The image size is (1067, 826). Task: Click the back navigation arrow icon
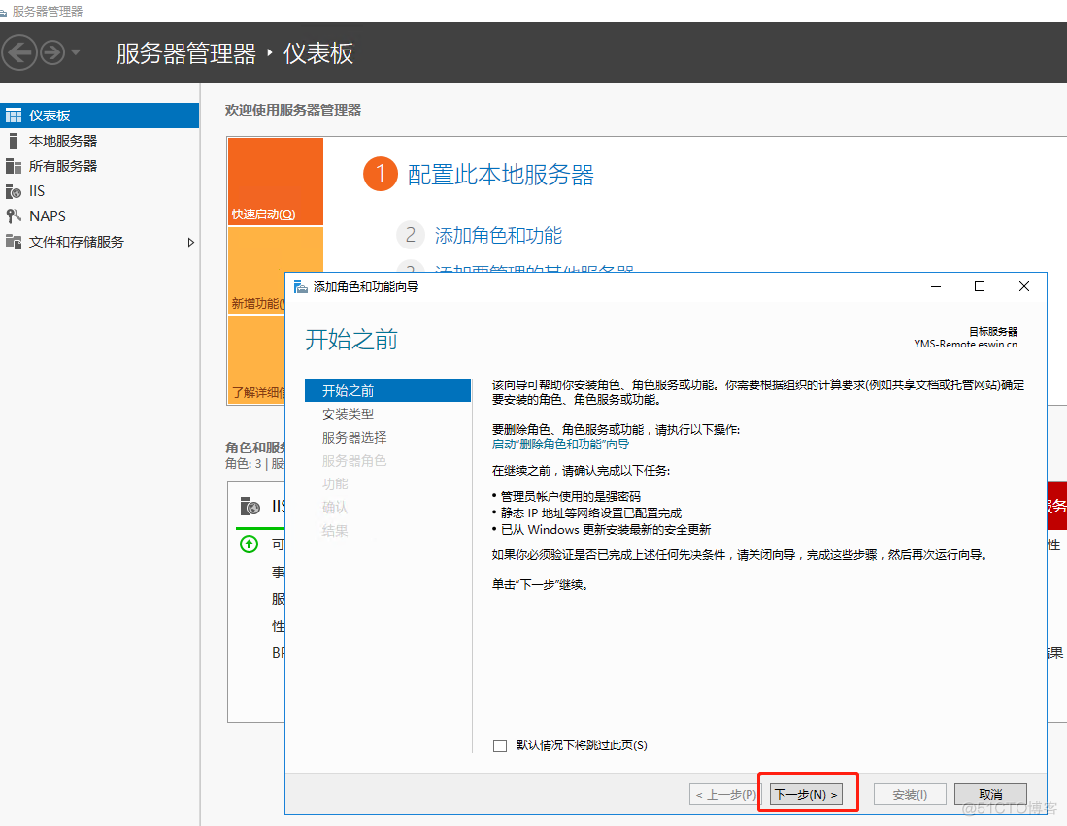pos(20,52)
